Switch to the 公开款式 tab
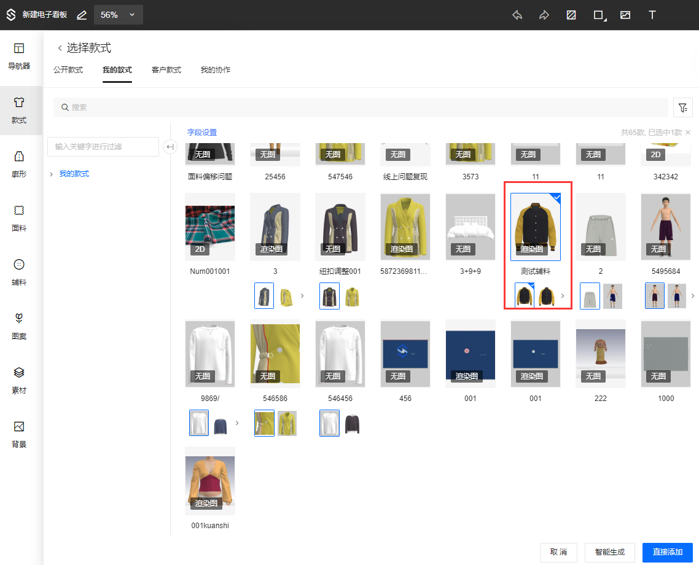 coord(68,70)
